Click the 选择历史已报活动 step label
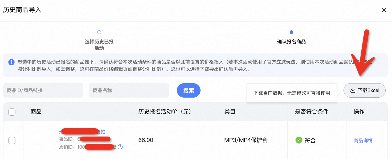Screen dimensions: 392x159 tap(99, 45)
